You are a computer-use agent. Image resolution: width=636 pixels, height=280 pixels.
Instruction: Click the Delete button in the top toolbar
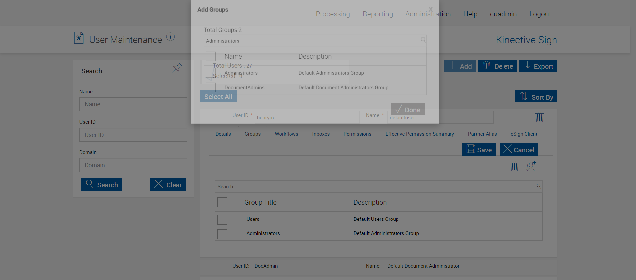click(x=498, y=66)
